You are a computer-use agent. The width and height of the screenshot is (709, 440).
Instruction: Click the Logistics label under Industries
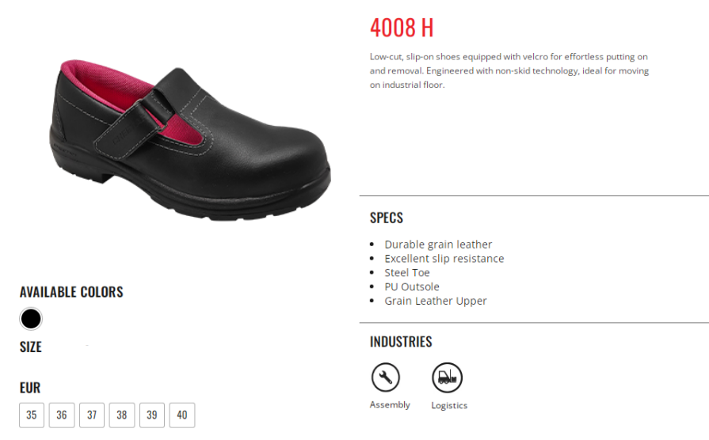click(449, 405)
